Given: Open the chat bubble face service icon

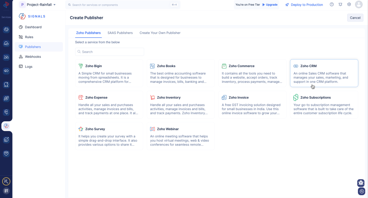Looking at the screenshot, I should coord(6,112).
